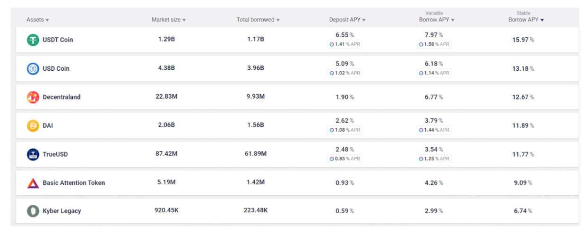Screen dimensions: 586x233
Task: Open the Decentraland asset name
Action: pos(61,97)
